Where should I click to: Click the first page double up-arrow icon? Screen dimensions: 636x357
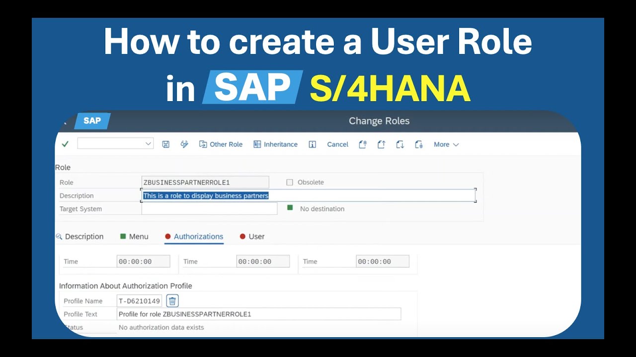coord(363,144)
